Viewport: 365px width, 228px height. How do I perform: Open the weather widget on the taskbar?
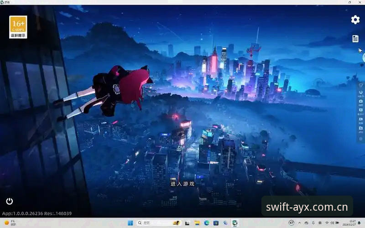click(x=10, y=223)
